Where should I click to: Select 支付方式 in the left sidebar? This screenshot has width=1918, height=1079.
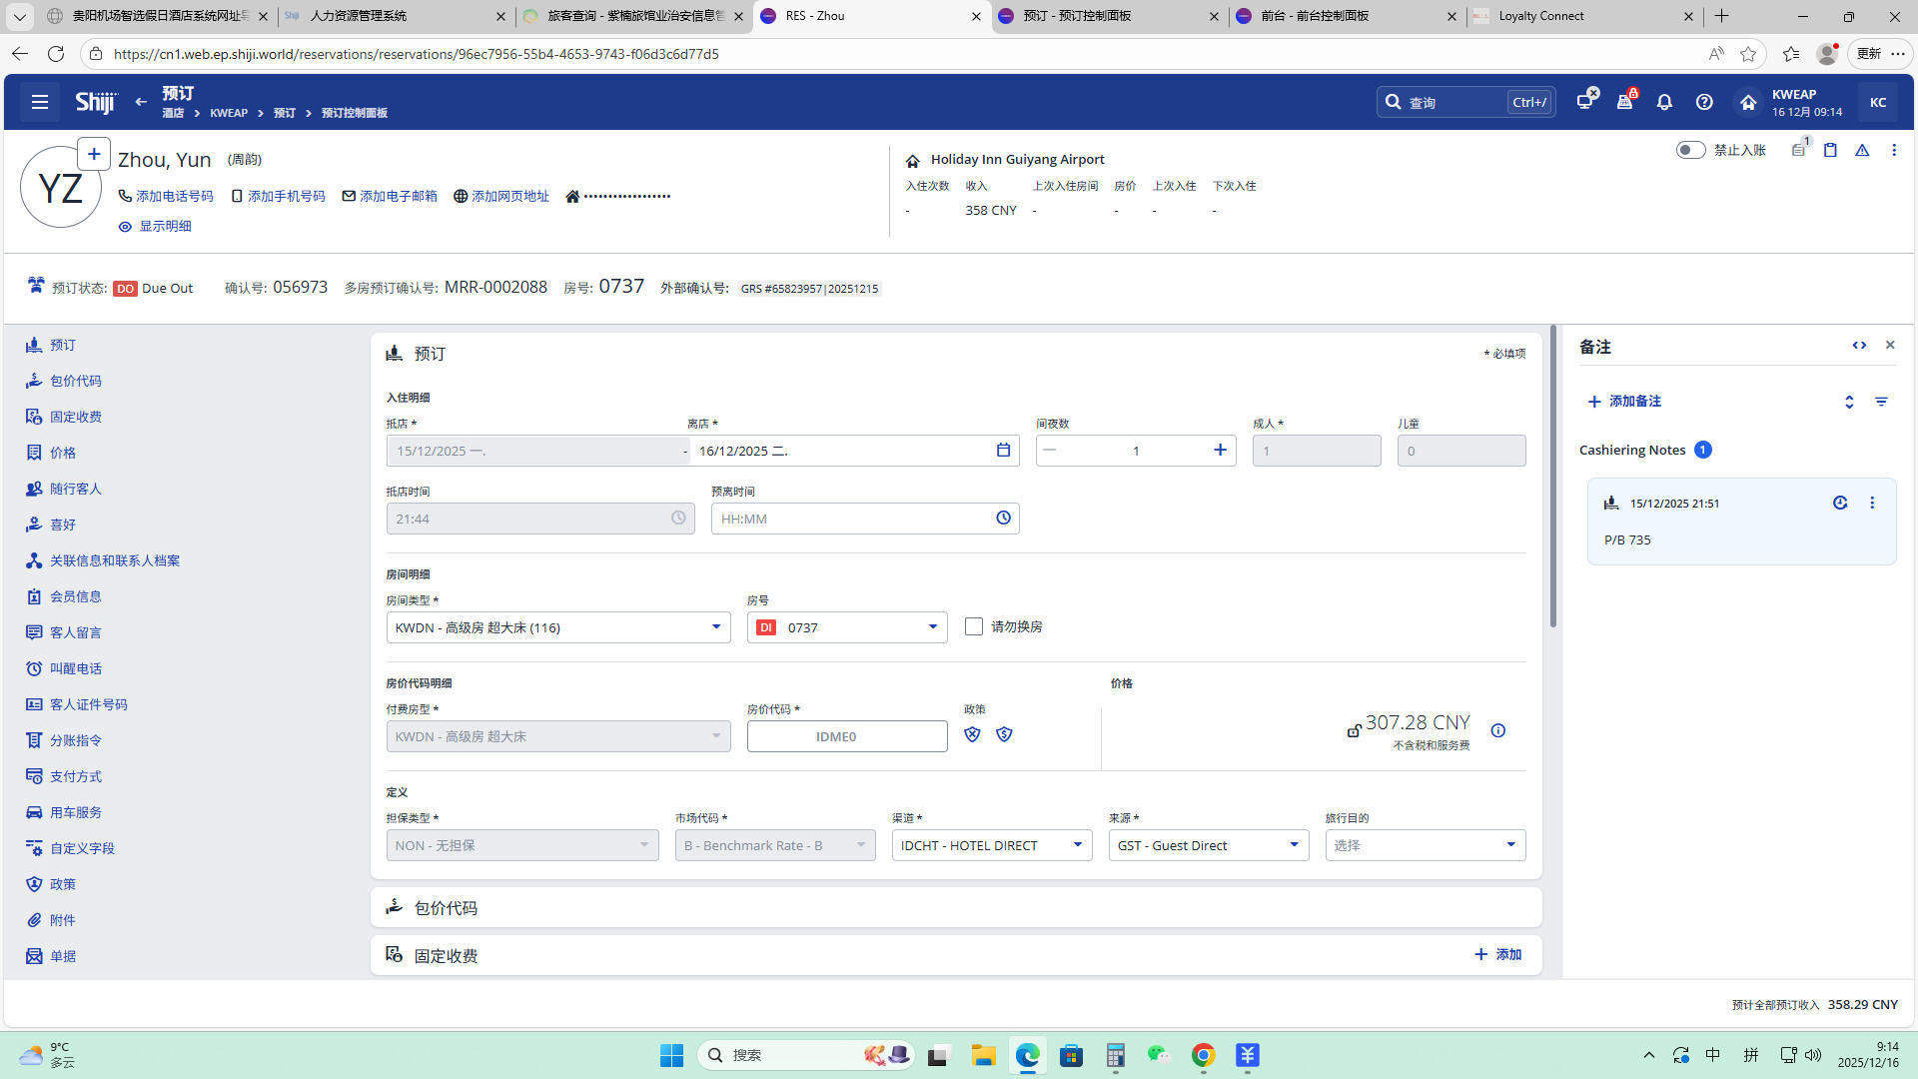tap(76, 776)
